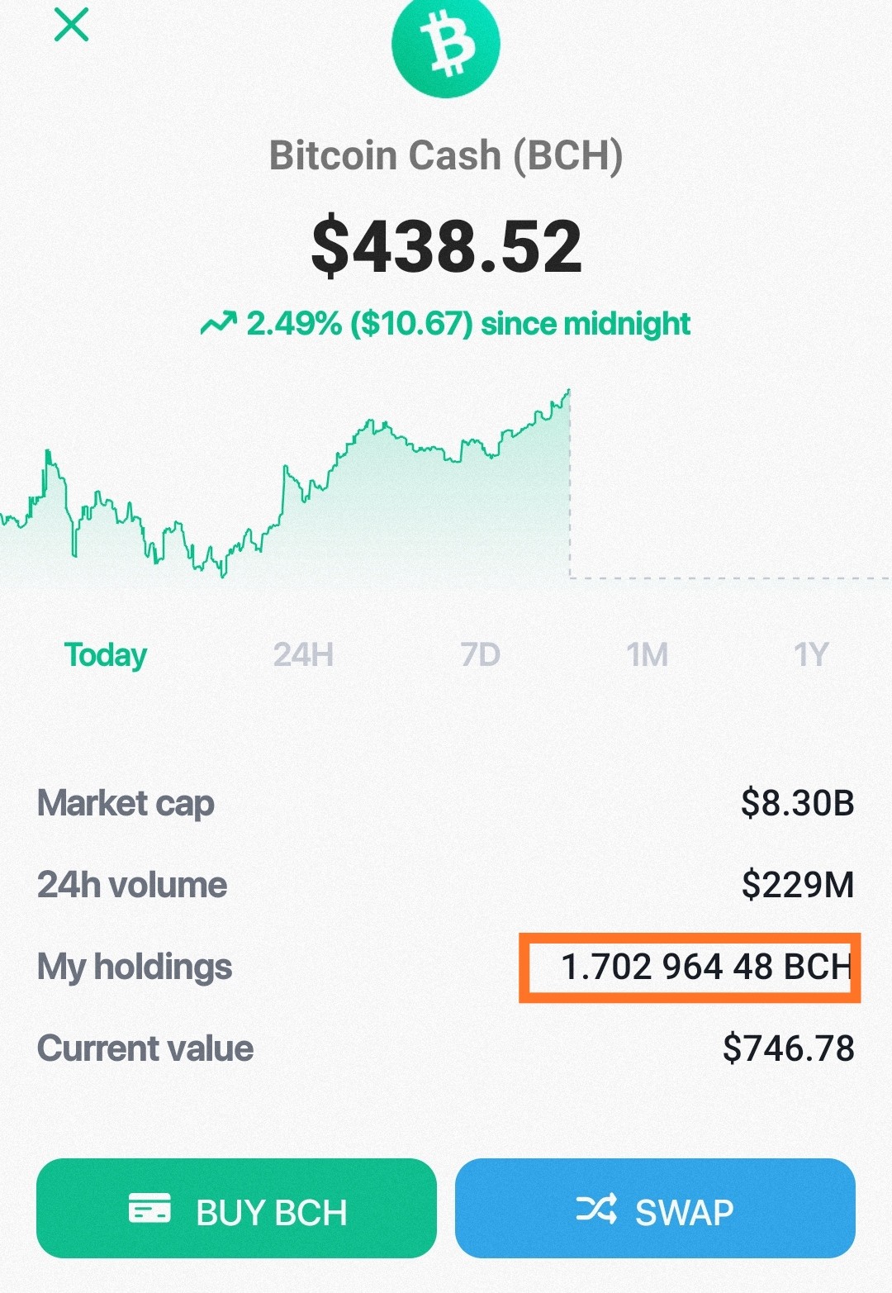Click the SWAP button

(655, 1208)
